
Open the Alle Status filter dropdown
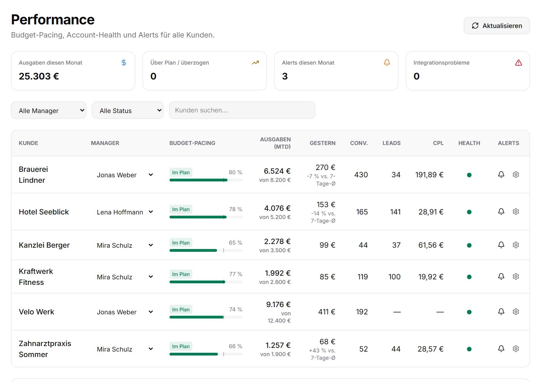pos(128,110)
